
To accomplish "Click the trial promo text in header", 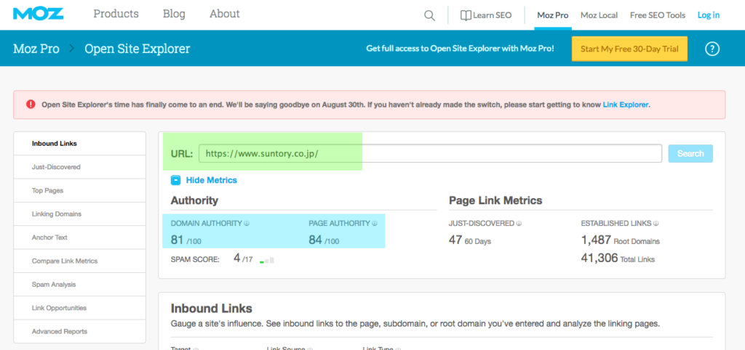I will pyautogui.click(x=460, y=49).
